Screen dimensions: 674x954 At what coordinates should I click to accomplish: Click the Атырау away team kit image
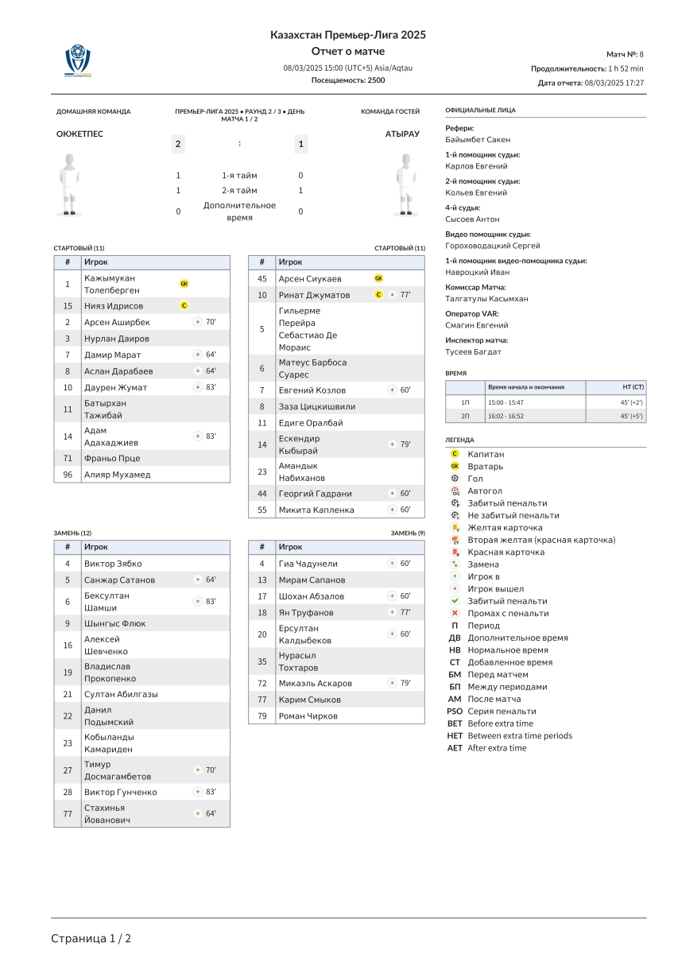(x=405, y=184)
